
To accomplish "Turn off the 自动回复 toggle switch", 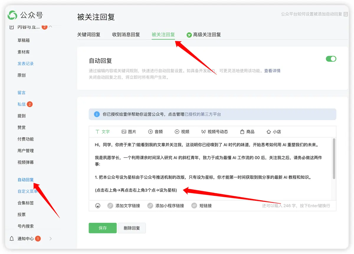I will coord(331,59).
